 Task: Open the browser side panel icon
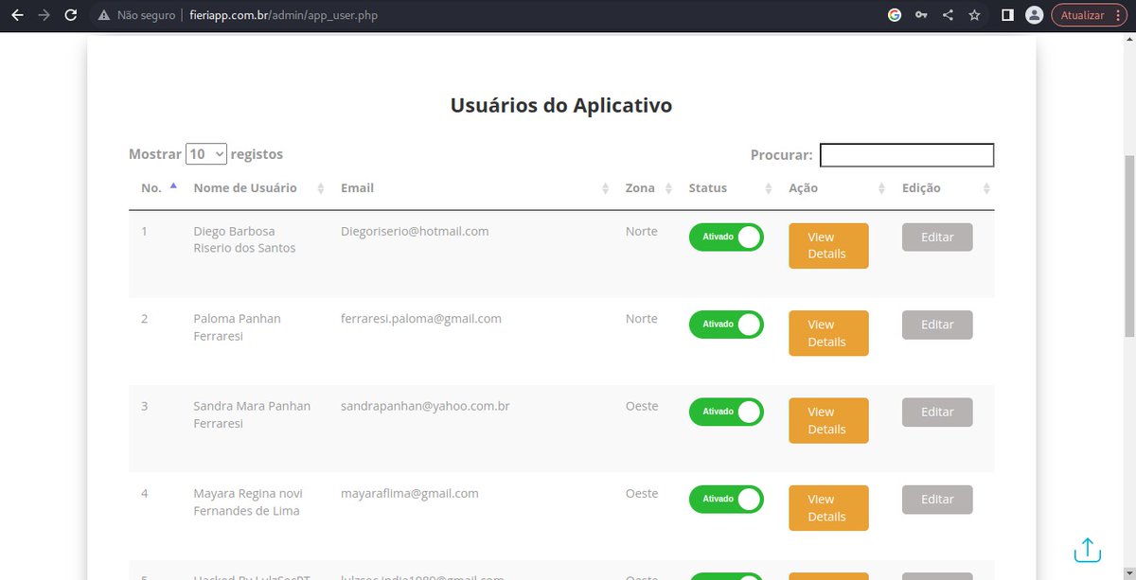tap(1007, 15)
